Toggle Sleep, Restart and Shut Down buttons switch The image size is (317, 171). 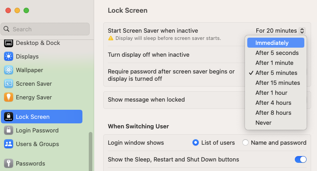(300, 160)
